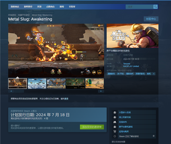Click the 街机 arcade tag
Screen dimensions: 171x144
[x=149, y=74]
